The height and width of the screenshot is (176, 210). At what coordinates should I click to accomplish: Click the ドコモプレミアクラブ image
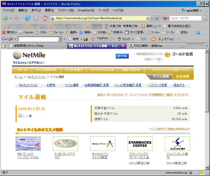pos(65,144)
